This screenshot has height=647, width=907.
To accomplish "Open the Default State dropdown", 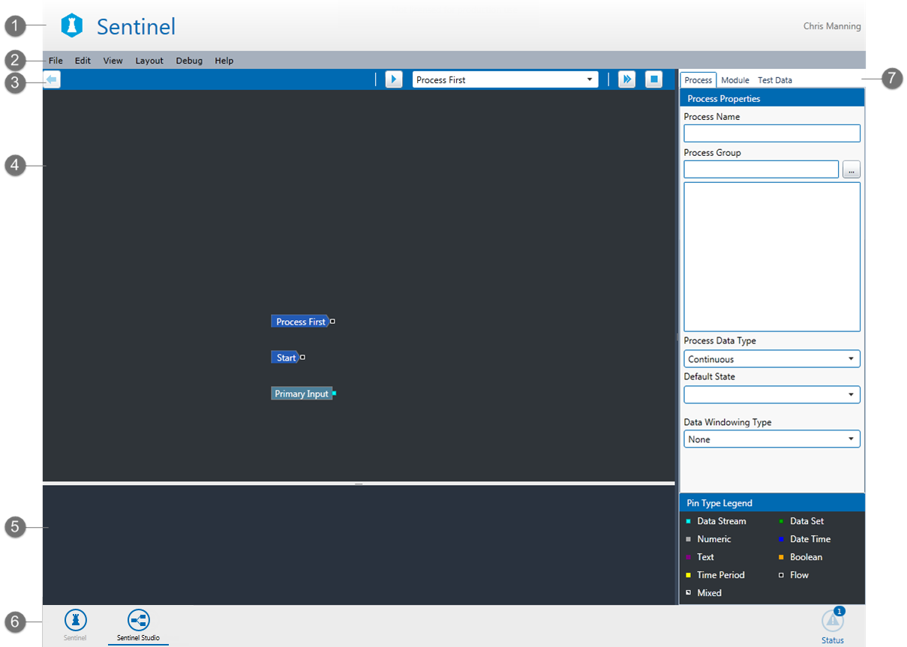I will (x=771, y=394).
